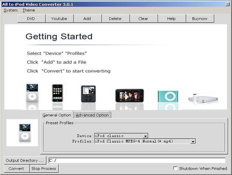Open the System menu

pos(11,10)
